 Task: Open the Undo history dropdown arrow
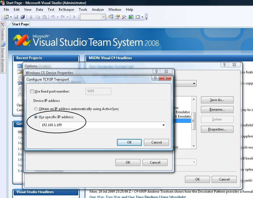click(58, 17)
